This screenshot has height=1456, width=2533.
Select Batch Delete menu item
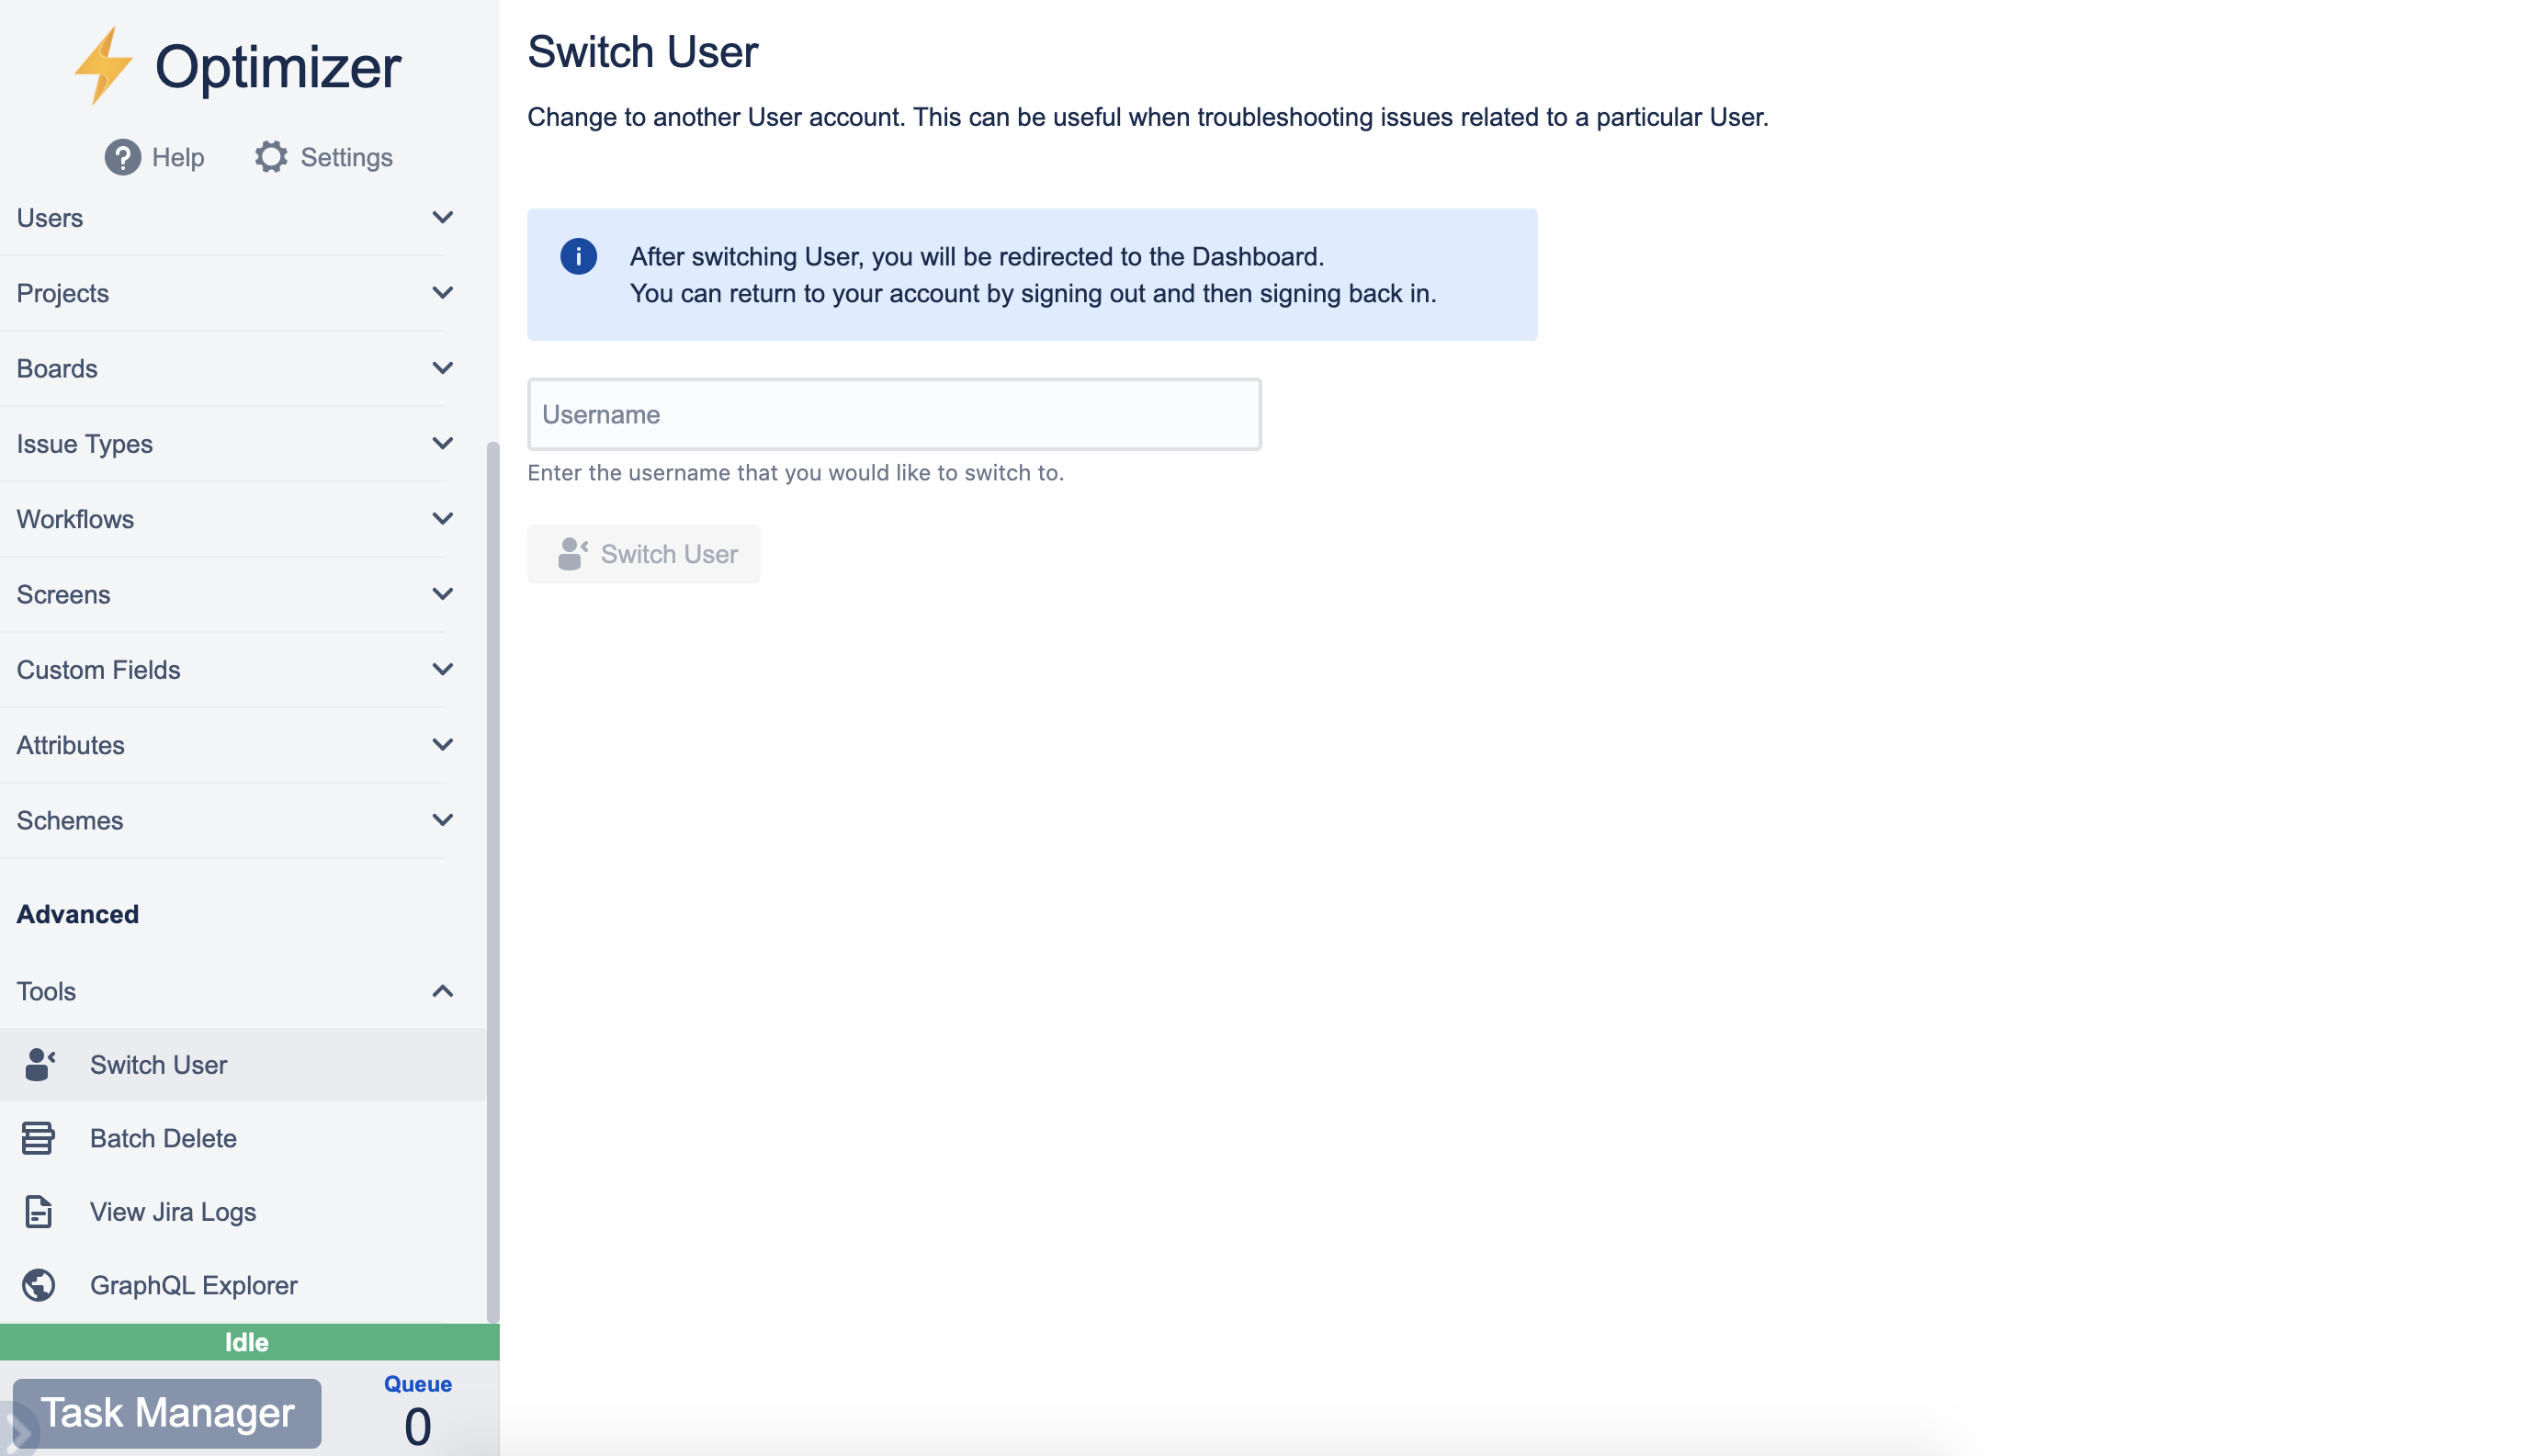tap(163, 1138)
